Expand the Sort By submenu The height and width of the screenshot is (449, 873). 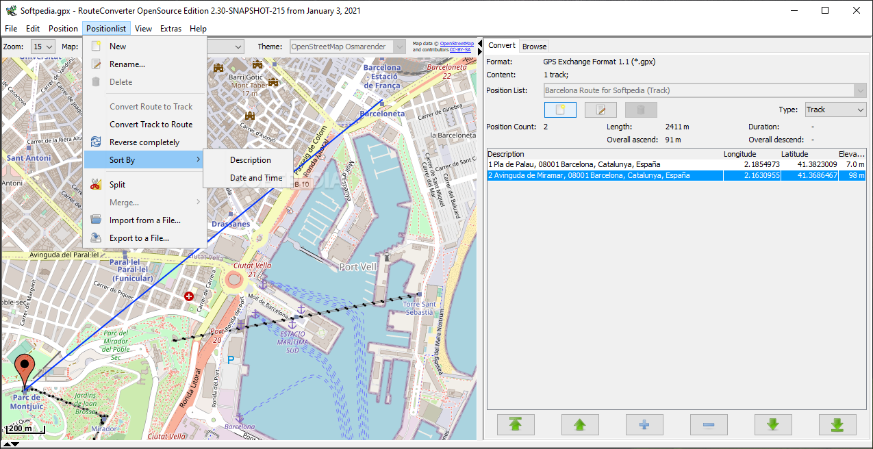coord(144,160)
